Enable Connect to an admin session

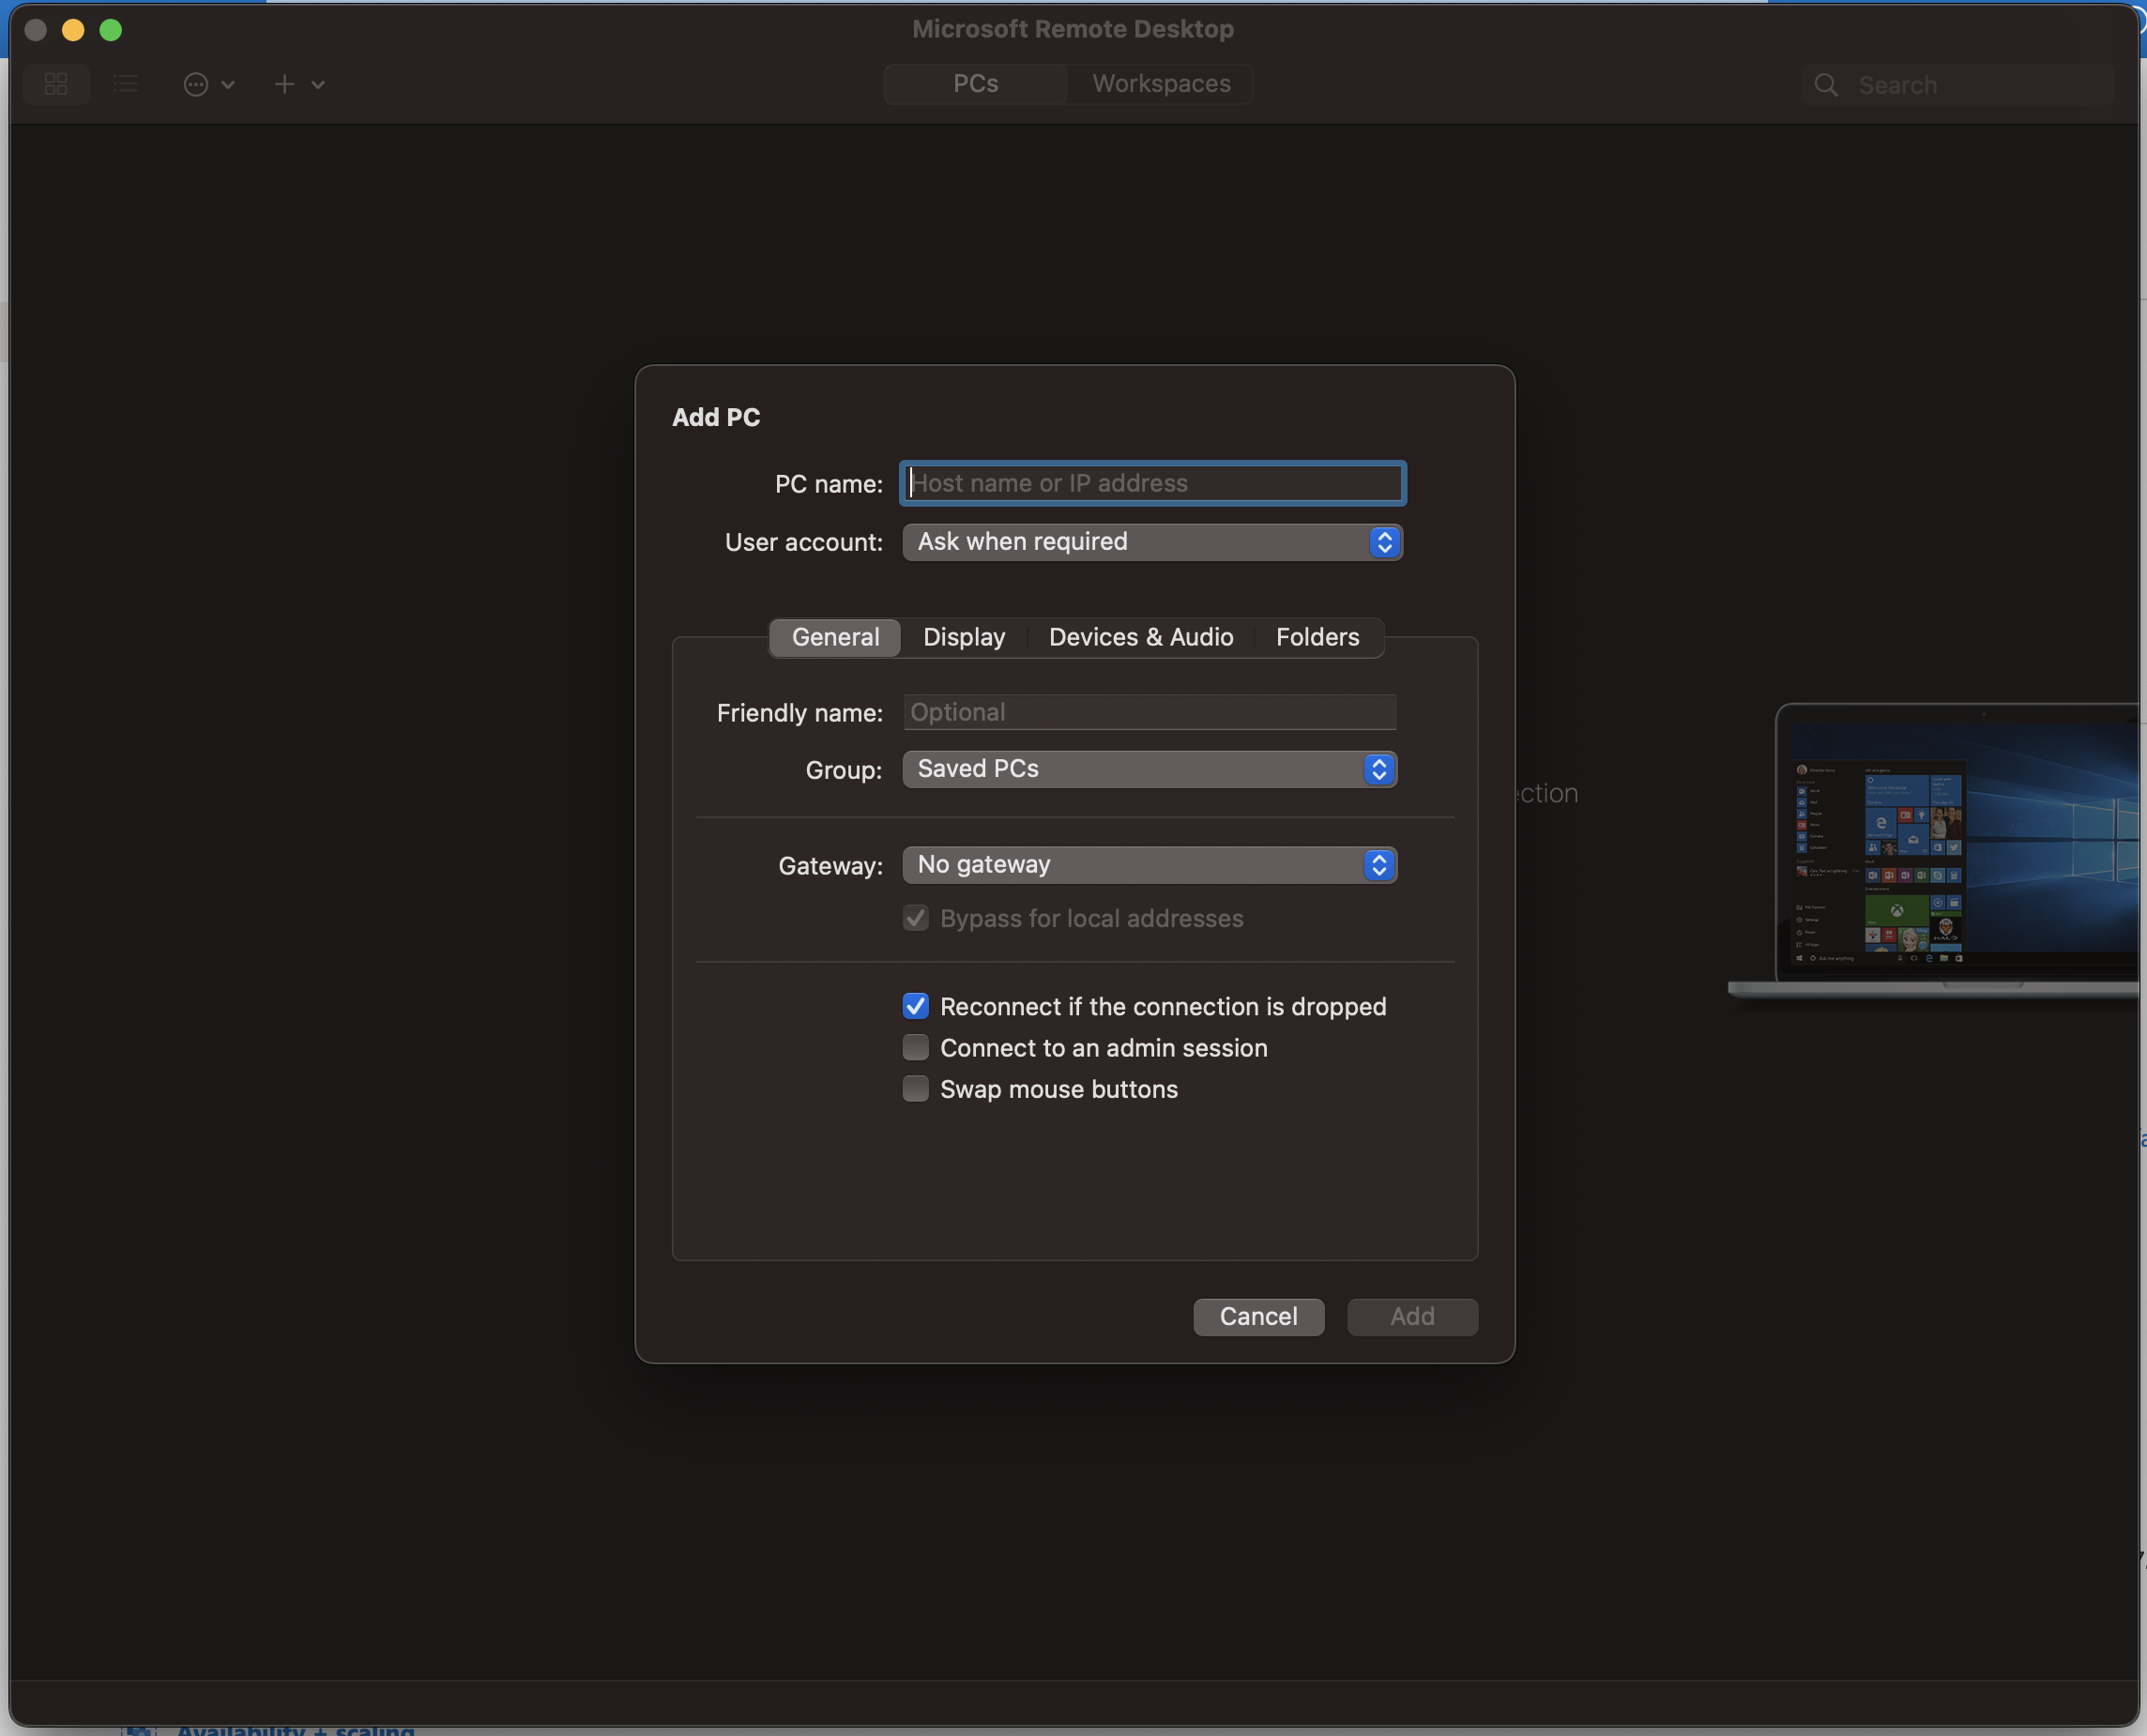[x=915, y=1047]
